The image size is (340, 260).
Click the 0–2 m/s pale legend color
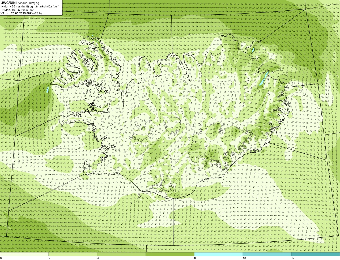(x=24, y=254)
